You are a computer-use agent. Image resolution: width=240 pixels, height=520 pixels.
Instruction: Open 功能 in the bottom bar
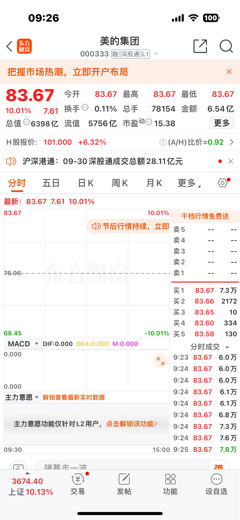170,484
